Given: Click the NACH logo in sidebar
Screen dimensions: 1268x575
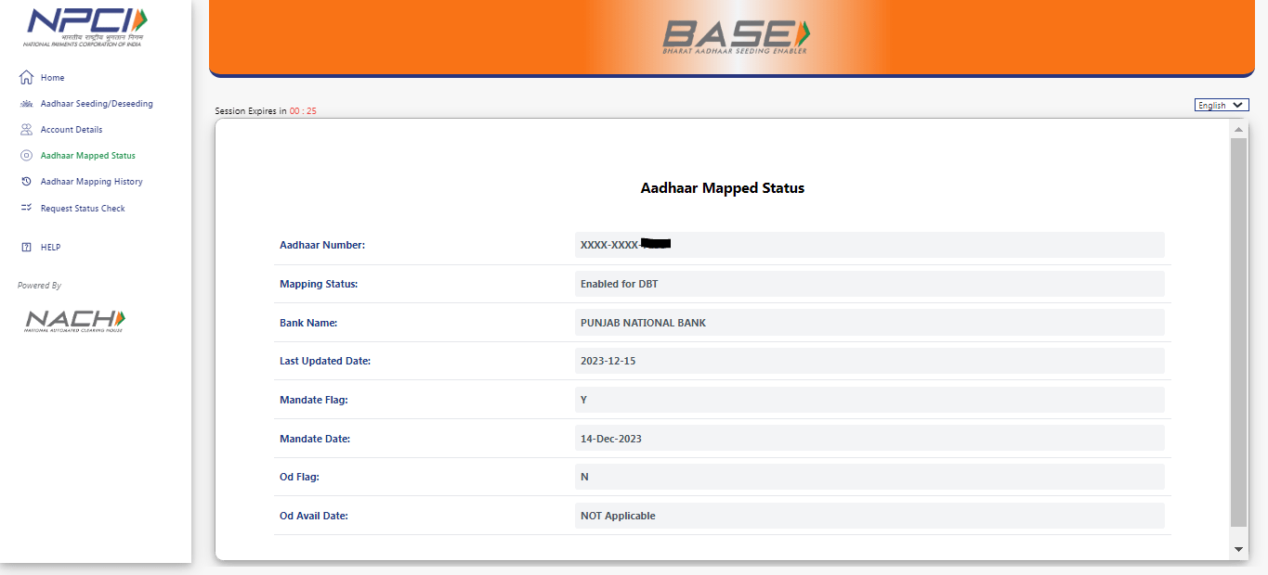Looking at the screenshot, I should (74, 320).
